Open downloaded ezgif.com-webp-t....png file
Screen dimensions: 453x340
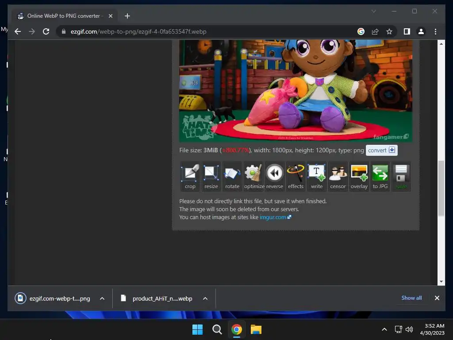point(53,298)
